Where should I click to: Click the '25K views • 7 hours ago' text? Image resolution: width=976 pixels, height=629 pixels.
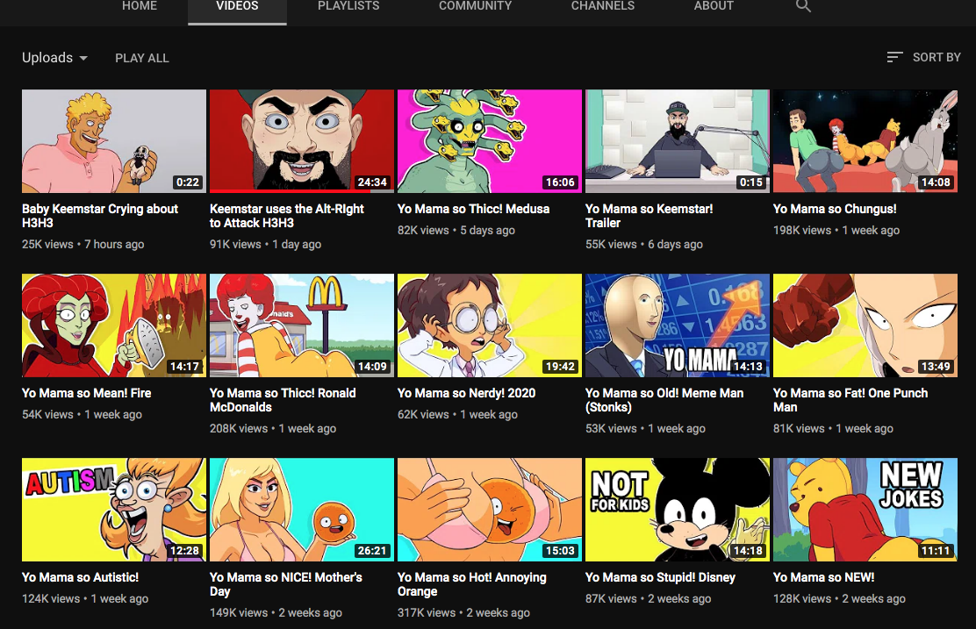tap(83, 245)
